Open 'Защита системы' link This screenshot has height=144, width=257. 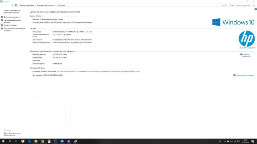click(10, 25)
